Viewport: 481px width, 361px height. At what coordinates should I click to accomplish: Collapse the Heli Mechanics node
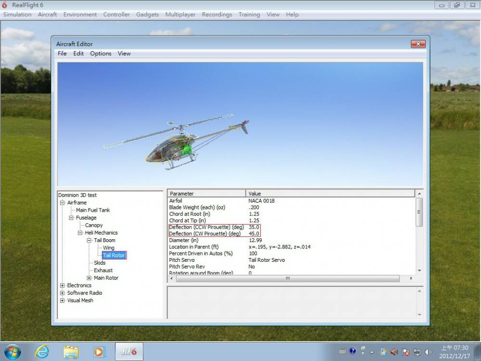(x=80, y=232)
